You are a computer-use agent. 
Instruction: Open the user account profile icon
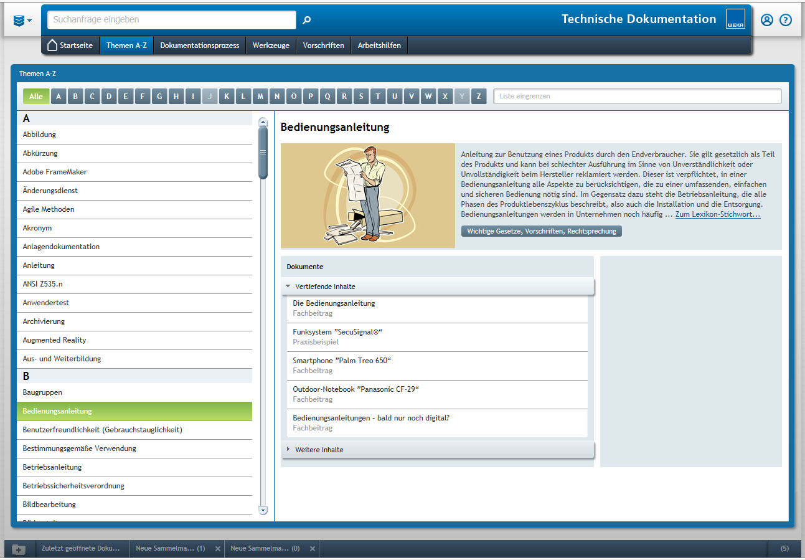click(767, 20)
